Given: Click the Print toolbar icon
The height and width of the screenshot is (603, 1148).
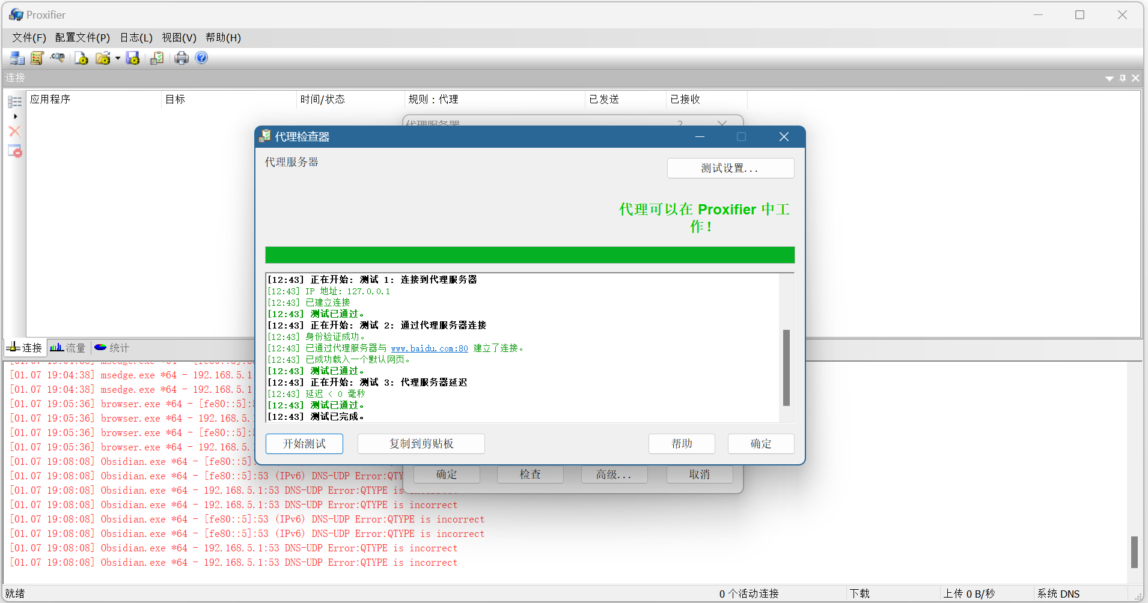Looking at the screenshot, I should coord(182,58).
